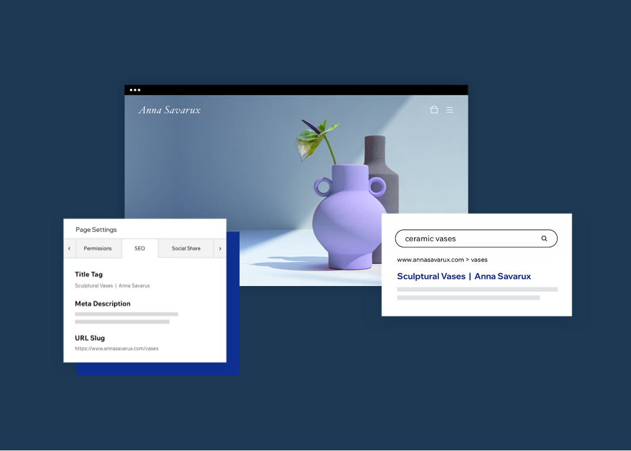The image size is (631, 451).
Task: Click the Anna Savarux site logo
Action: [x=170, y=110]
